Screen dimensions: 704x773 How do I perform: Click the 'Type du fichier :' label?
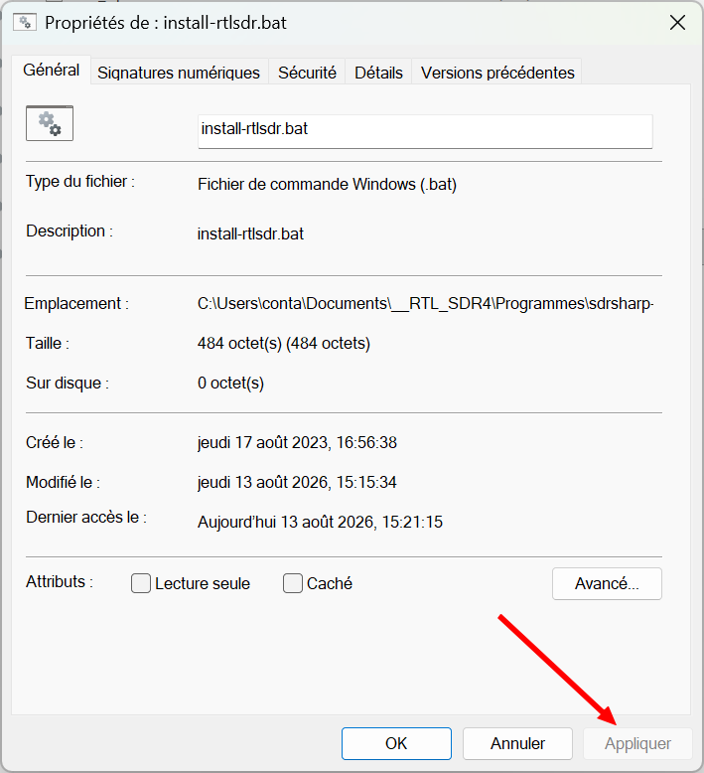80,182
